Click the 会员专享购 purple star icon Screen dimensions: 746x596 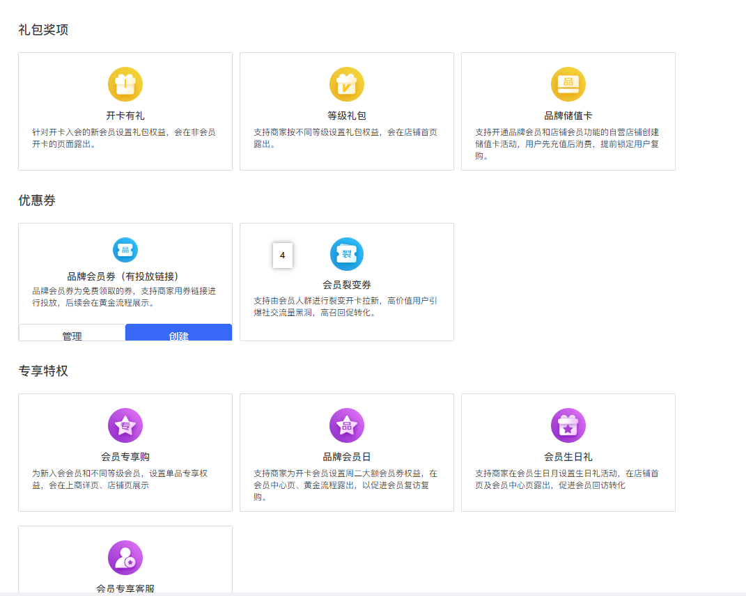click(x=125, y=425)
